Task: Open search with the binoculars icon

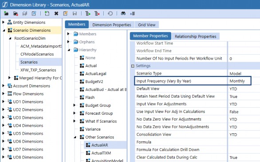Action: (123, 13)
